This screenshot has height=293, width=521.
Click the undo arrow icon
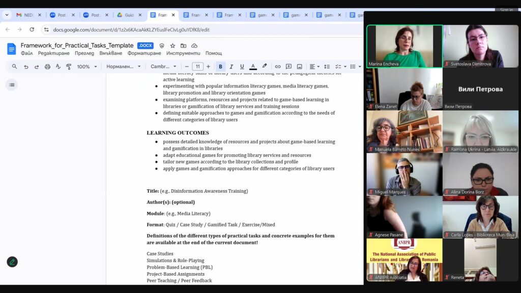click(x=26, y=67)
